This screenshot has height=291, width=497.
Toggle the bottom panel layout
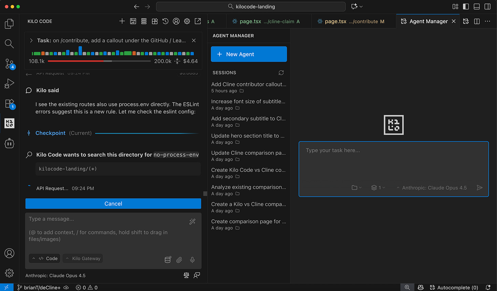[477, 6]
